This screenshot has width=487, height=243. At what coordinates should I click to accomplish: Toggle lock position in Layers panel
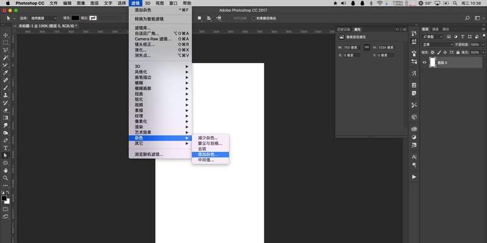tap(445, 52)
